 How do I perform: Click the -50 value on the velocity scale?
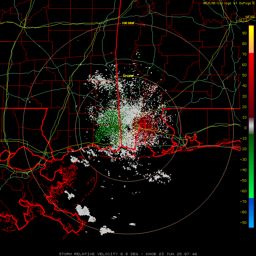243,181
